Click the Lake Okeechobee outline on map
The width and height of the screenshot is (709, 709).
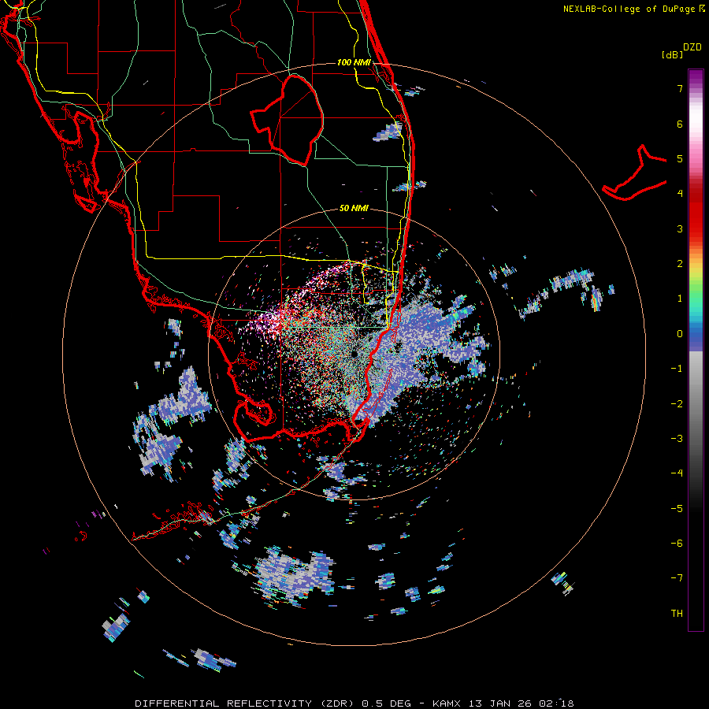coord(287,120)
